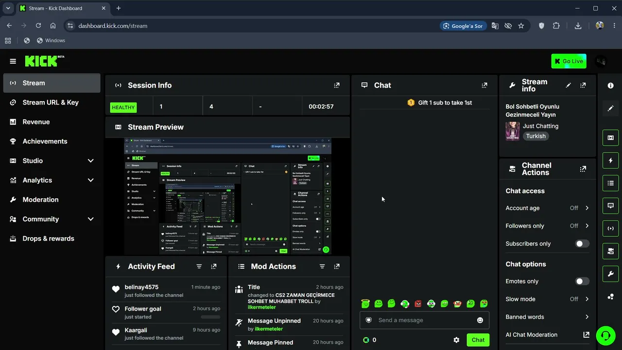Pop out the Stream info panel

(583, 85)
